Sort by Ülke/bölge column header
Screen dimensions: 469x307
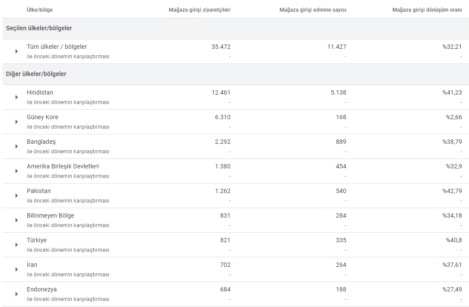[x=39, y=10]
